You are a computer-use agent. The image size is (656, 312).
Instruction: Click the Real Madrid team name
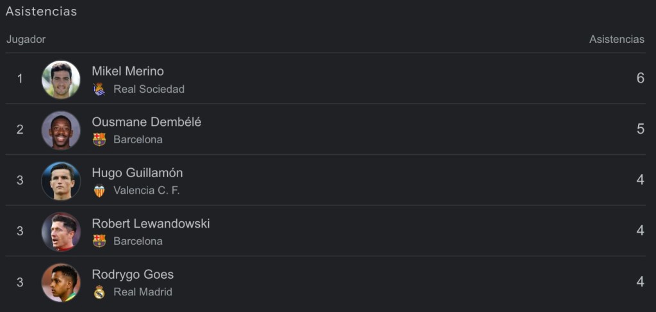coord(142,292)
